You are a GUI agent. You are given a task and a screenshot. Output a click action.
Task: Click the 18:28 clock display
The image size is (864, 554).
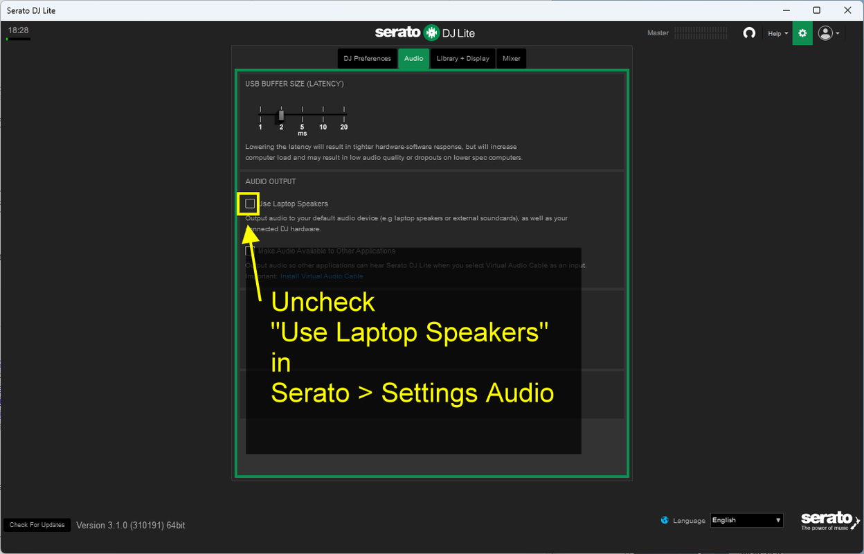point(18,30)
